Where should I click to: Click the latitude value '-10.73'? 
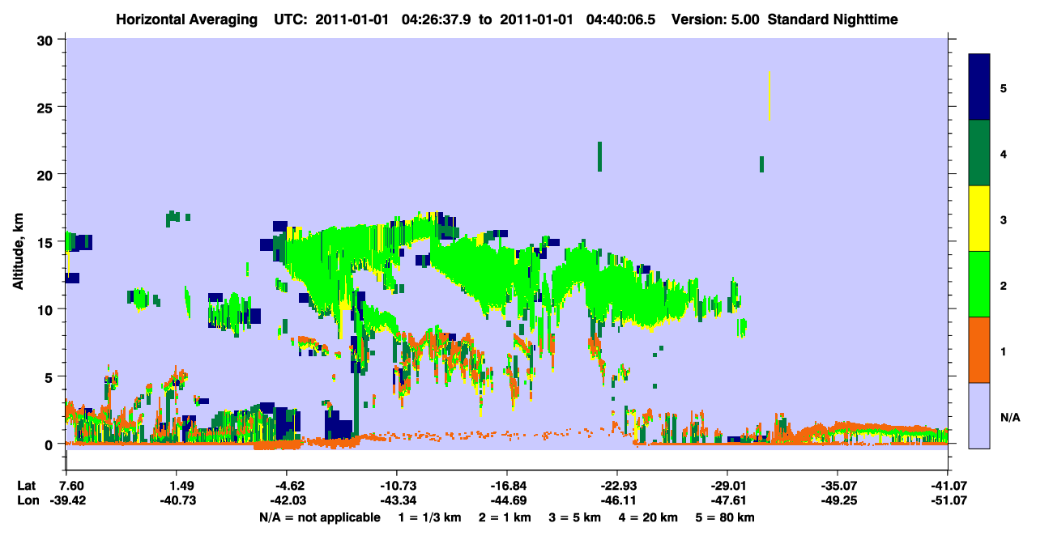(397, 485)
